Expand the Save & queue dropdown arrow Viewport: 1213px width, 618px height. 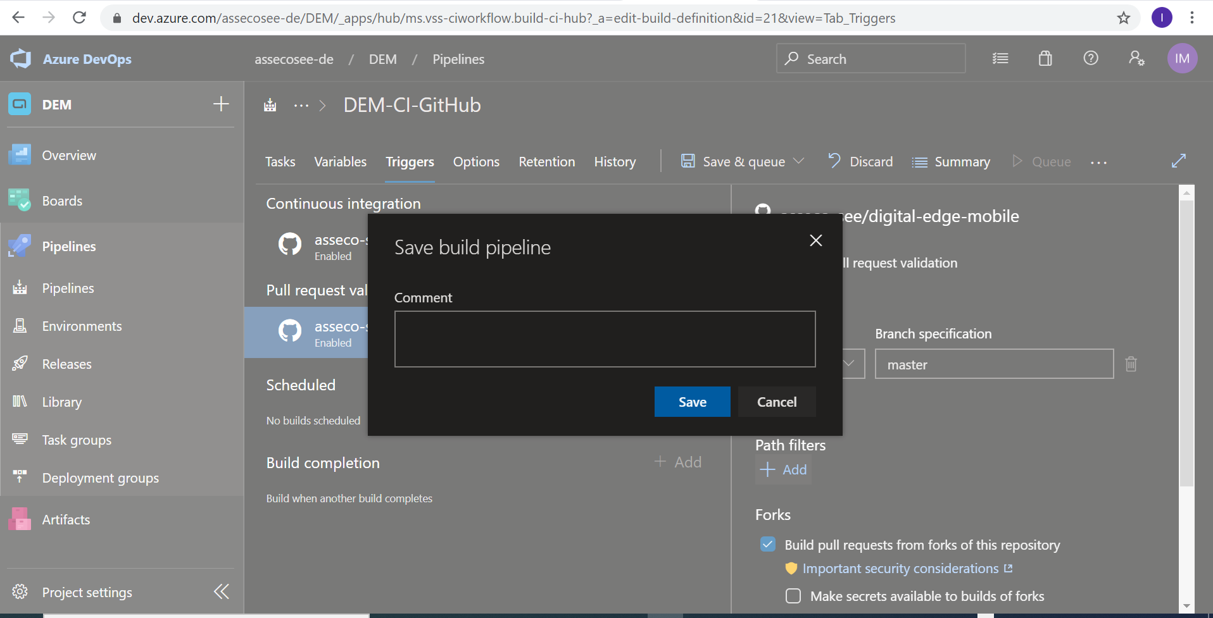799,161
